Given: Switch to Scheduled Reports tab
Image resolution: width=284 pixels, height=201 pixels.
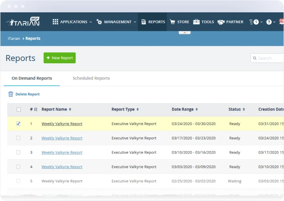Looking at the screenshot, I should 91,78.
